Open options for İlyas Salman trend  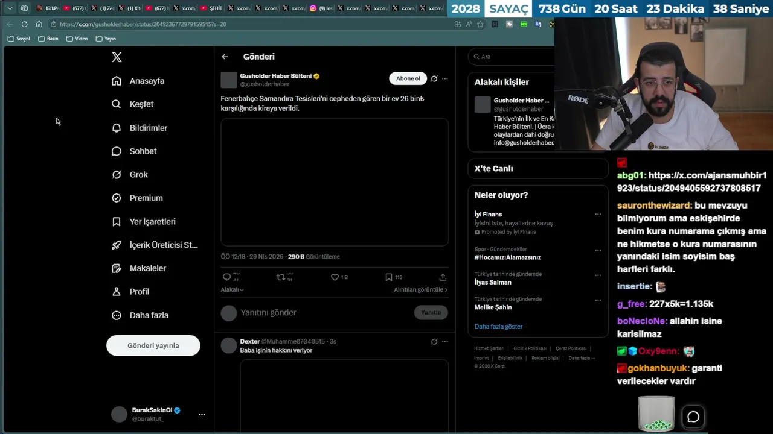[x=598, y=275]
